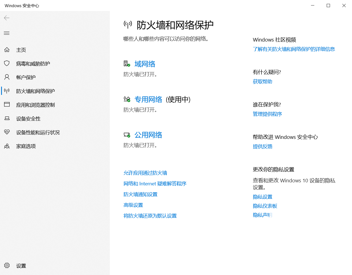Select 防火墙和网络保护 in the sidebar
Image resolution: width=352 pixels, height=275 pixels.
[x=35, y=91]
